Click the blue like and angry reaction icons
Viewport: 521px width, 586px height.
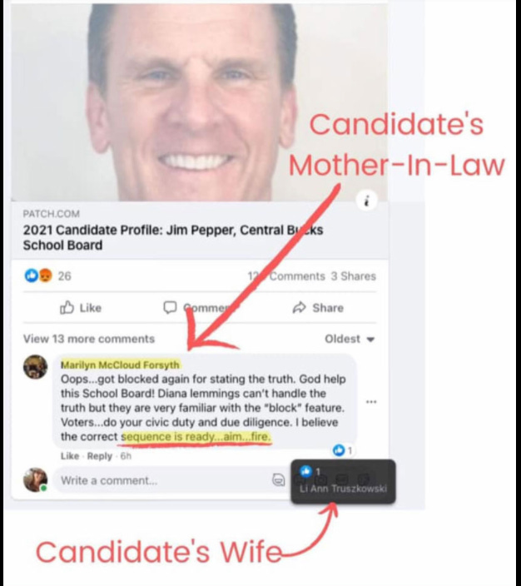coord(38,276)
